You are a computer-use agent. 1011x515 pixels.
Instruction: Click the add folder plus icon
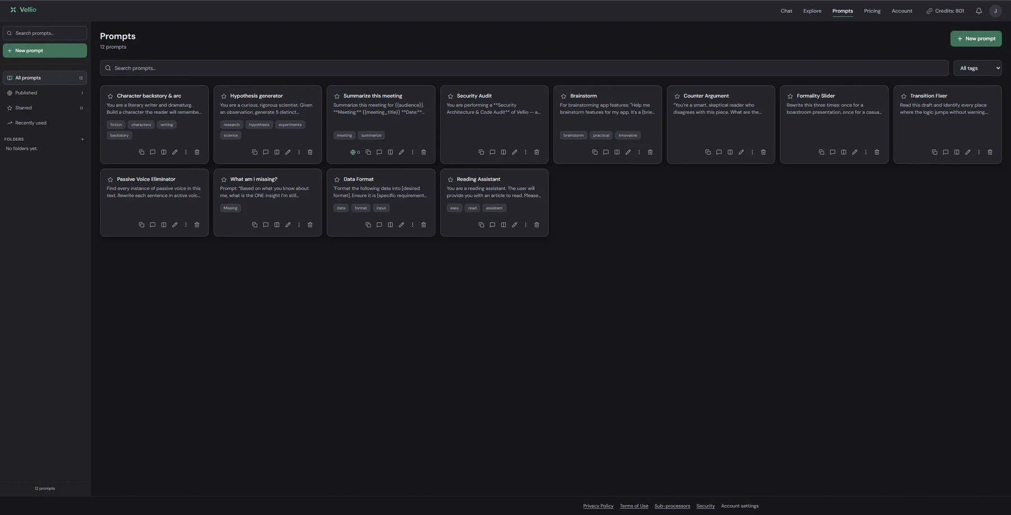click(83, 139)
